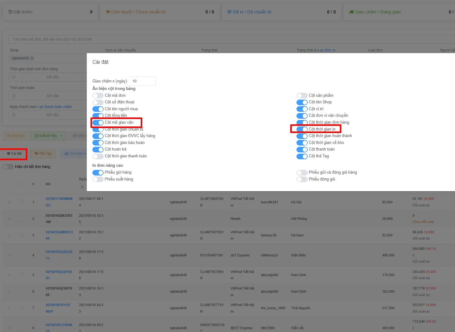Click Thời gian hoàn start date field
Screen dimensions: 455x332
(47, 96)
